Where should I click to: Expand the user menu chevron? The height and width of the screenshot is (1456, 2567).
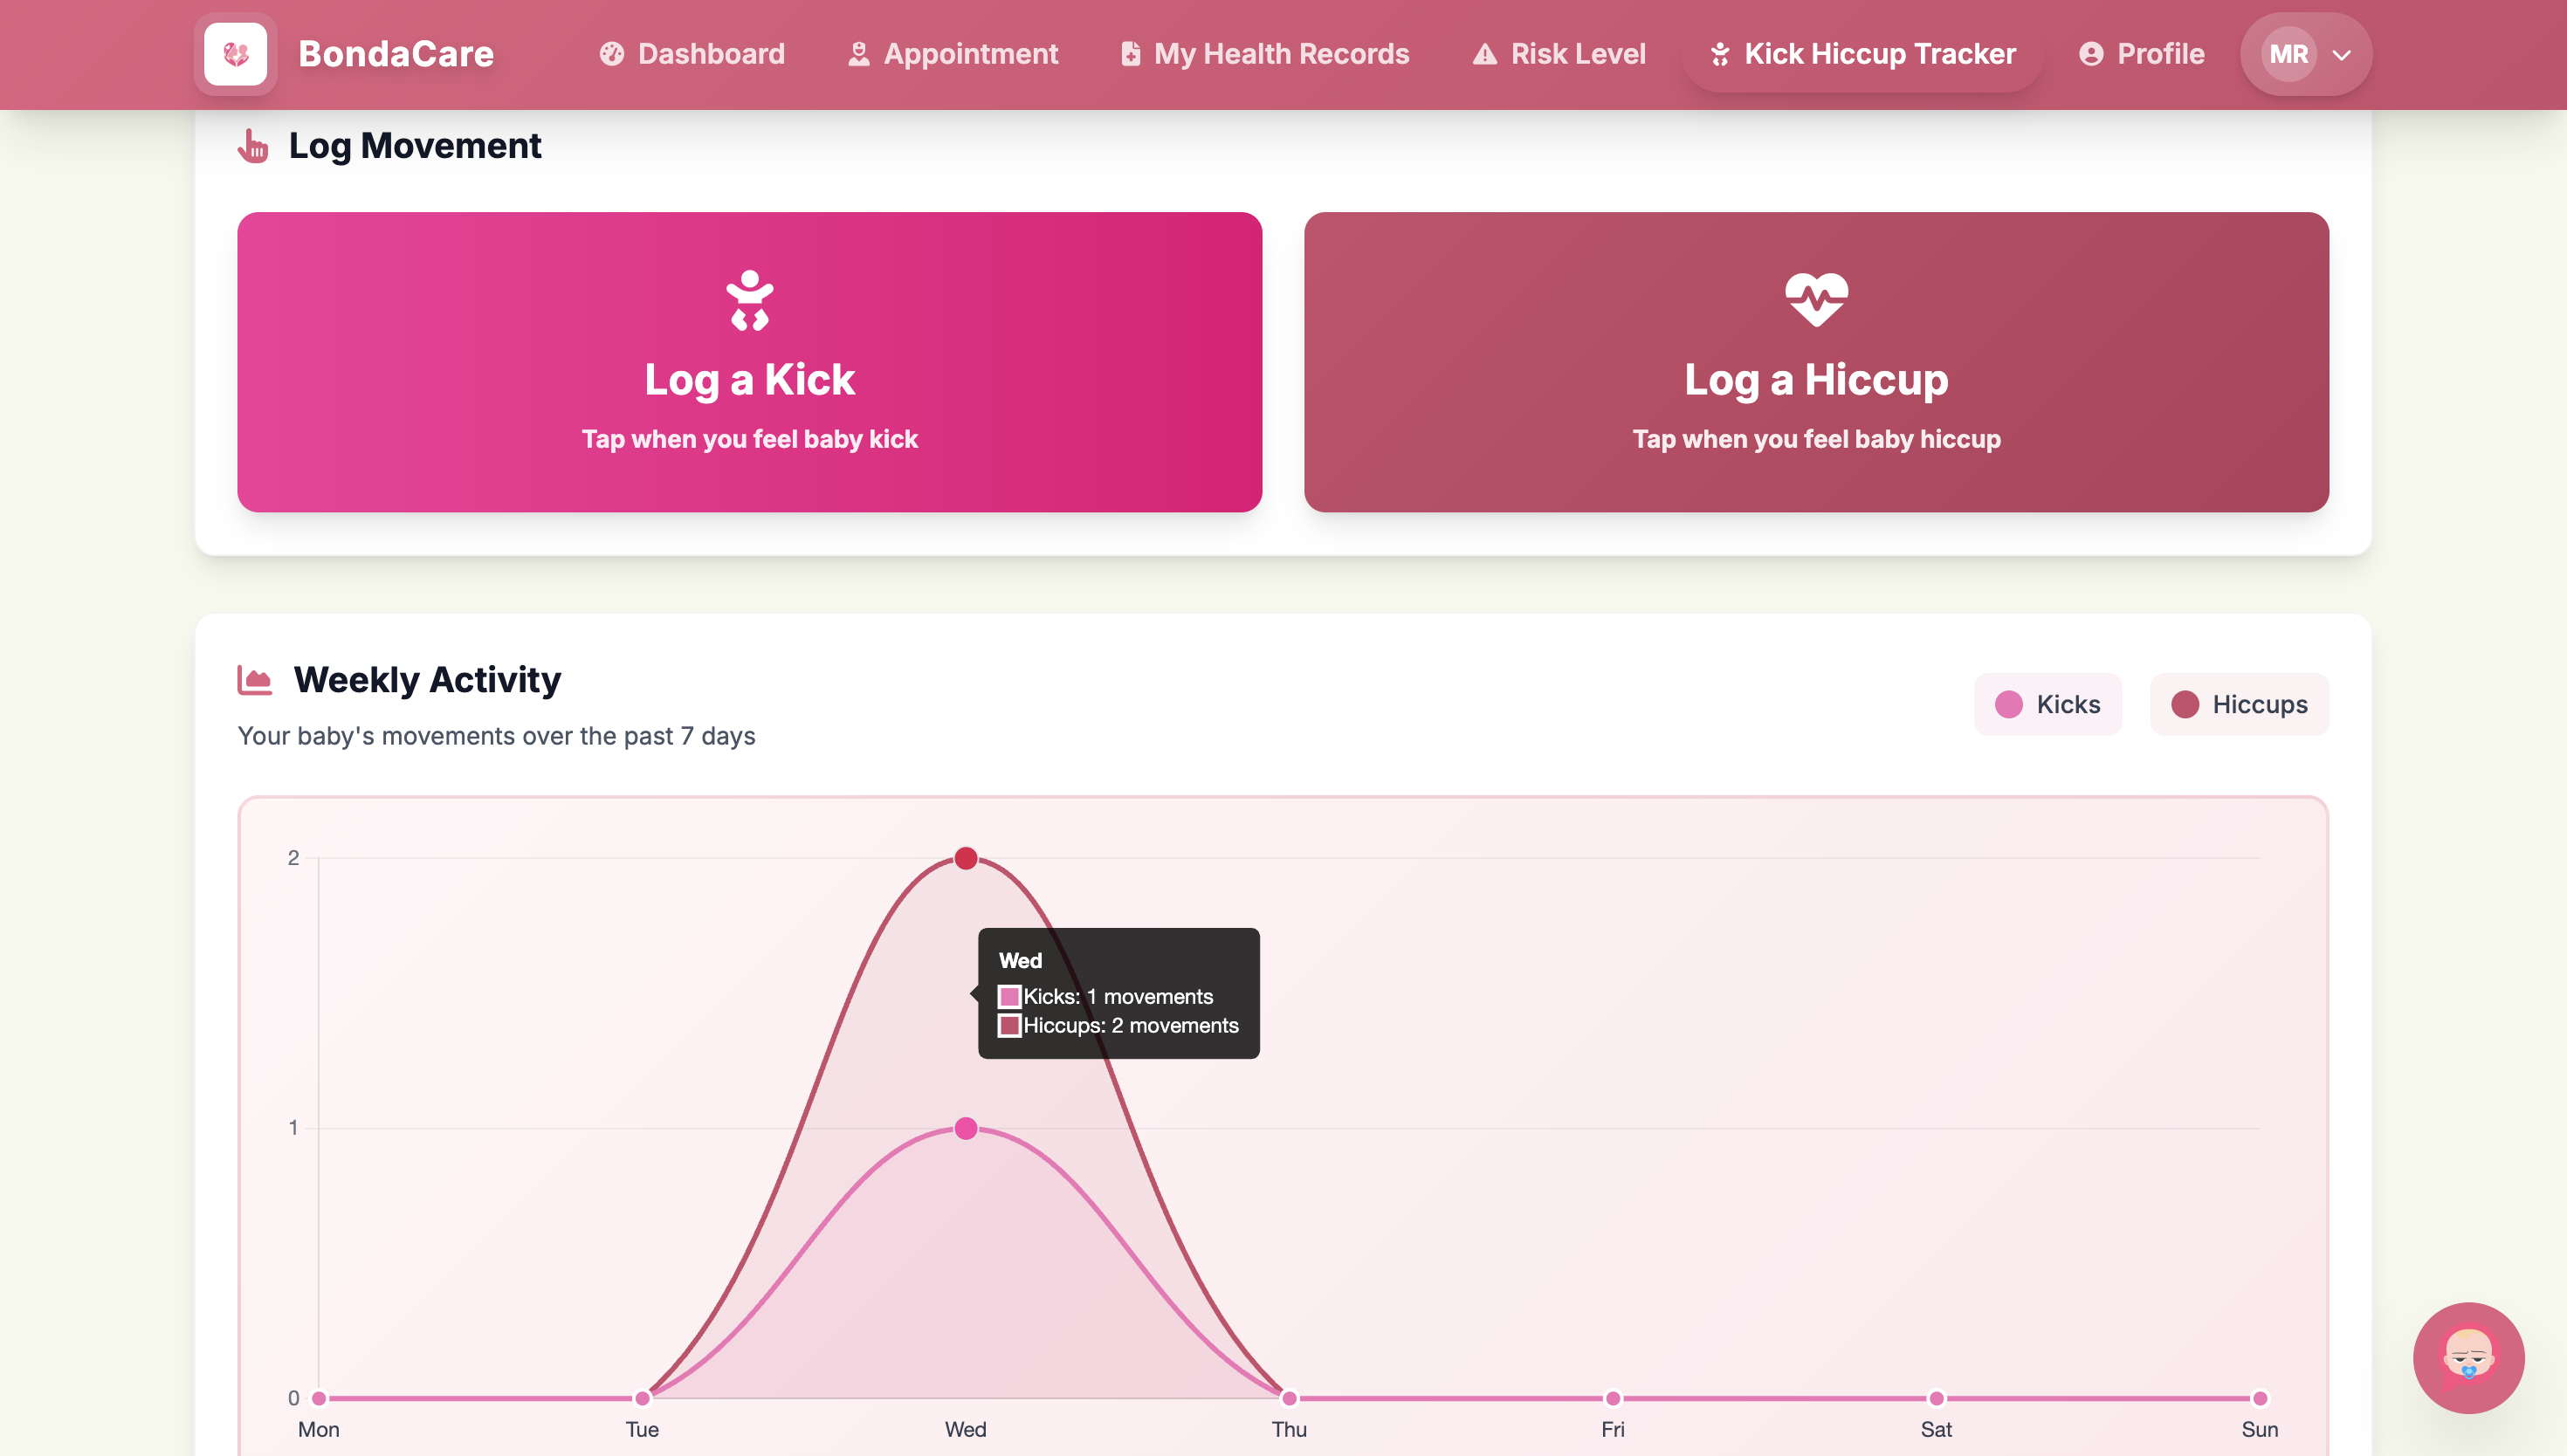[x=2342, y=55]
